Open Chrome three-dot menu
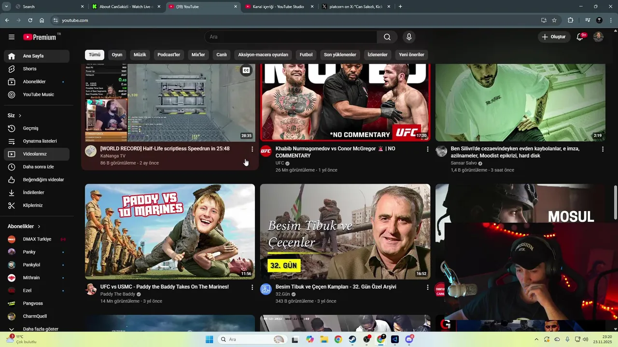 pyautogui.click(x=611, y=20)
